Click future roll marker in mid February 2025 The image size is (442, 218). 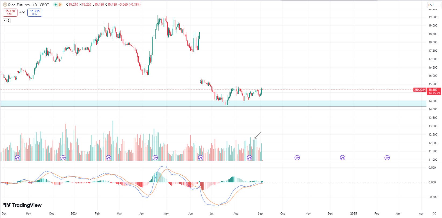(x=387, y=158)
